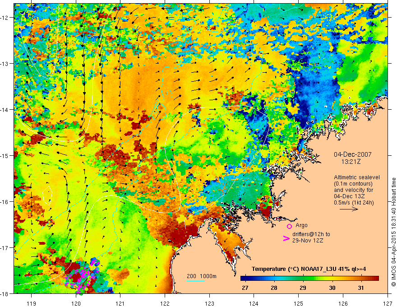
Task: Click the longitude axis label 123
Action: coord(209,303)
